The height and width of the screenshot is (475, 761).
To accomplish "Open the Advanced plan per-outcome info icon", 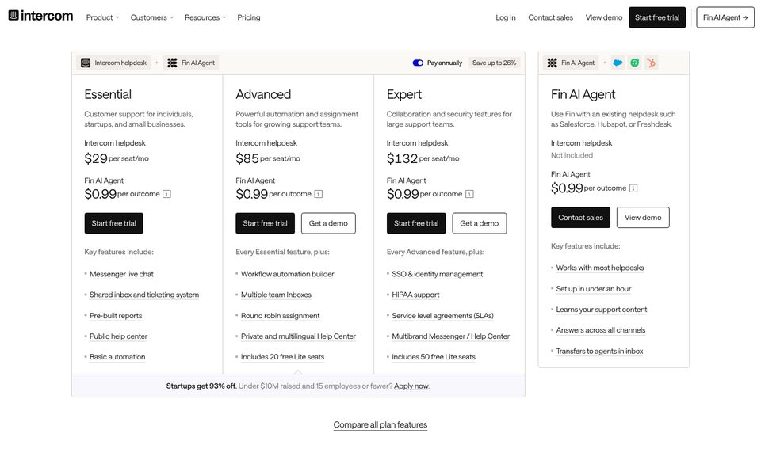I will 319,194.
